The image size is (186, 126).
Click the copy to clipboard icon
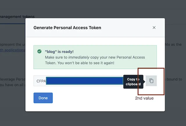tap(151, 81)
